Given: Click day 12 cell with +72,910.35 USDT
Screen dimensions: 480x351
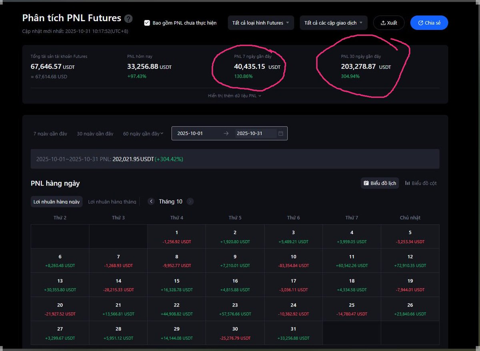Looking at the screenshot, I should click(410, 261).
